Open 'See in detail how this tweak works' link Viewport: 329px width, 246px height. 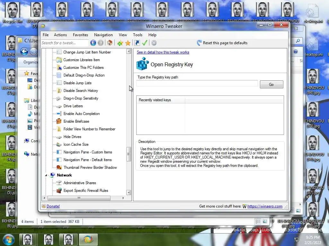point(163,52)
